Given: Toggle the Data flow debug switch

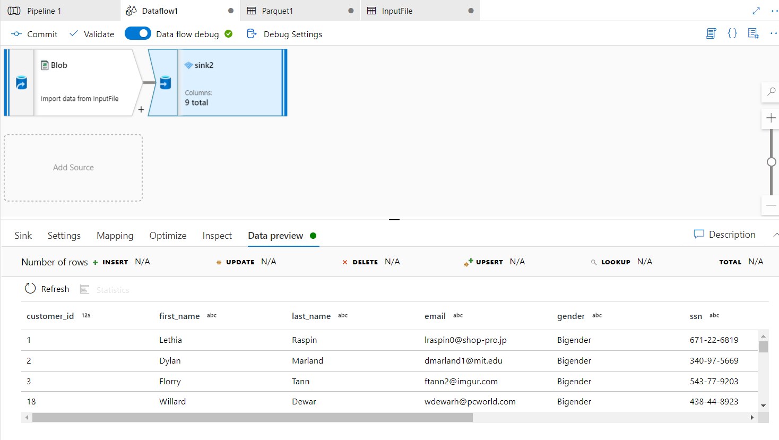Looking at the screenshot, I should pos(138,33).
